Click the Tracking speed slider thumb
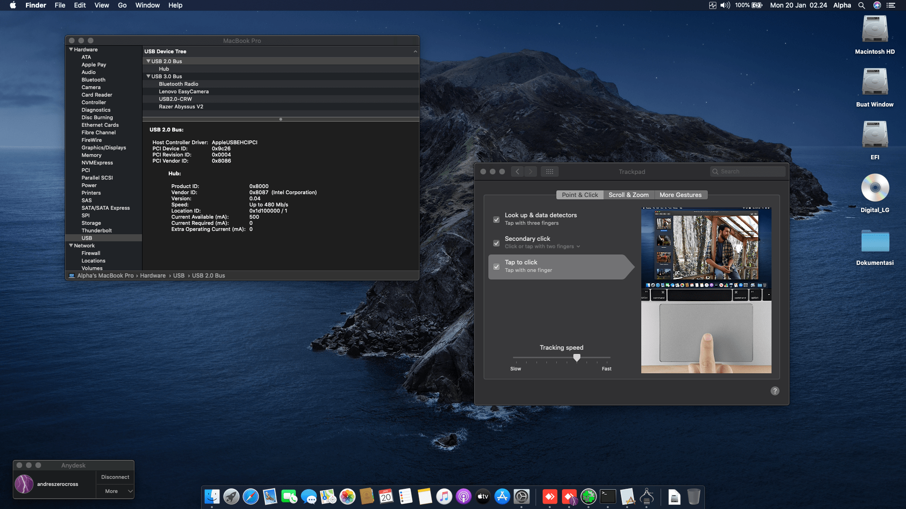Image resolution: width=906 pixels, height=509 pixels. [x=577, y=358]
